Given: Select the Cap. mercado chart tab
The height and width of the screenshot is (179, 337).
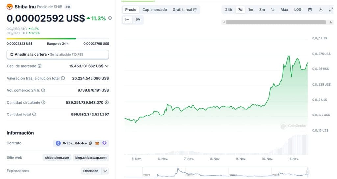Looking at the screenshot, I should [x=155, y=10].
